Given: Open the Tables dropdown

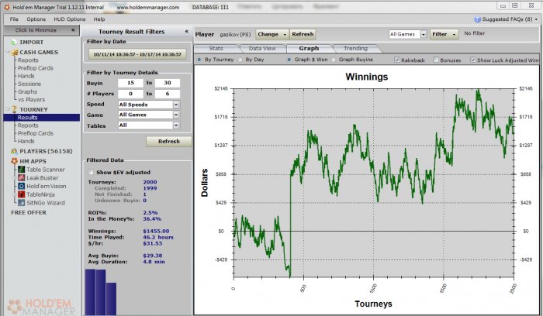Looking at the screenshot, I should pyautogui.click(x=176, y=125).
